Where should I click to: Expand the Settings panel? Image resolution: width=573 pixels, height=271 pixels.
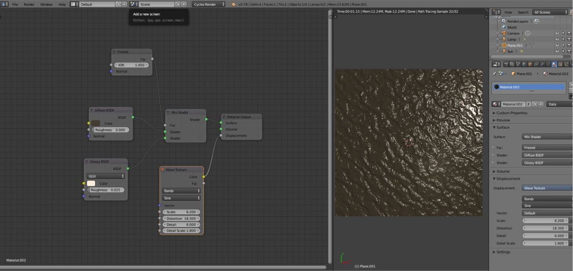click(503, 252)
